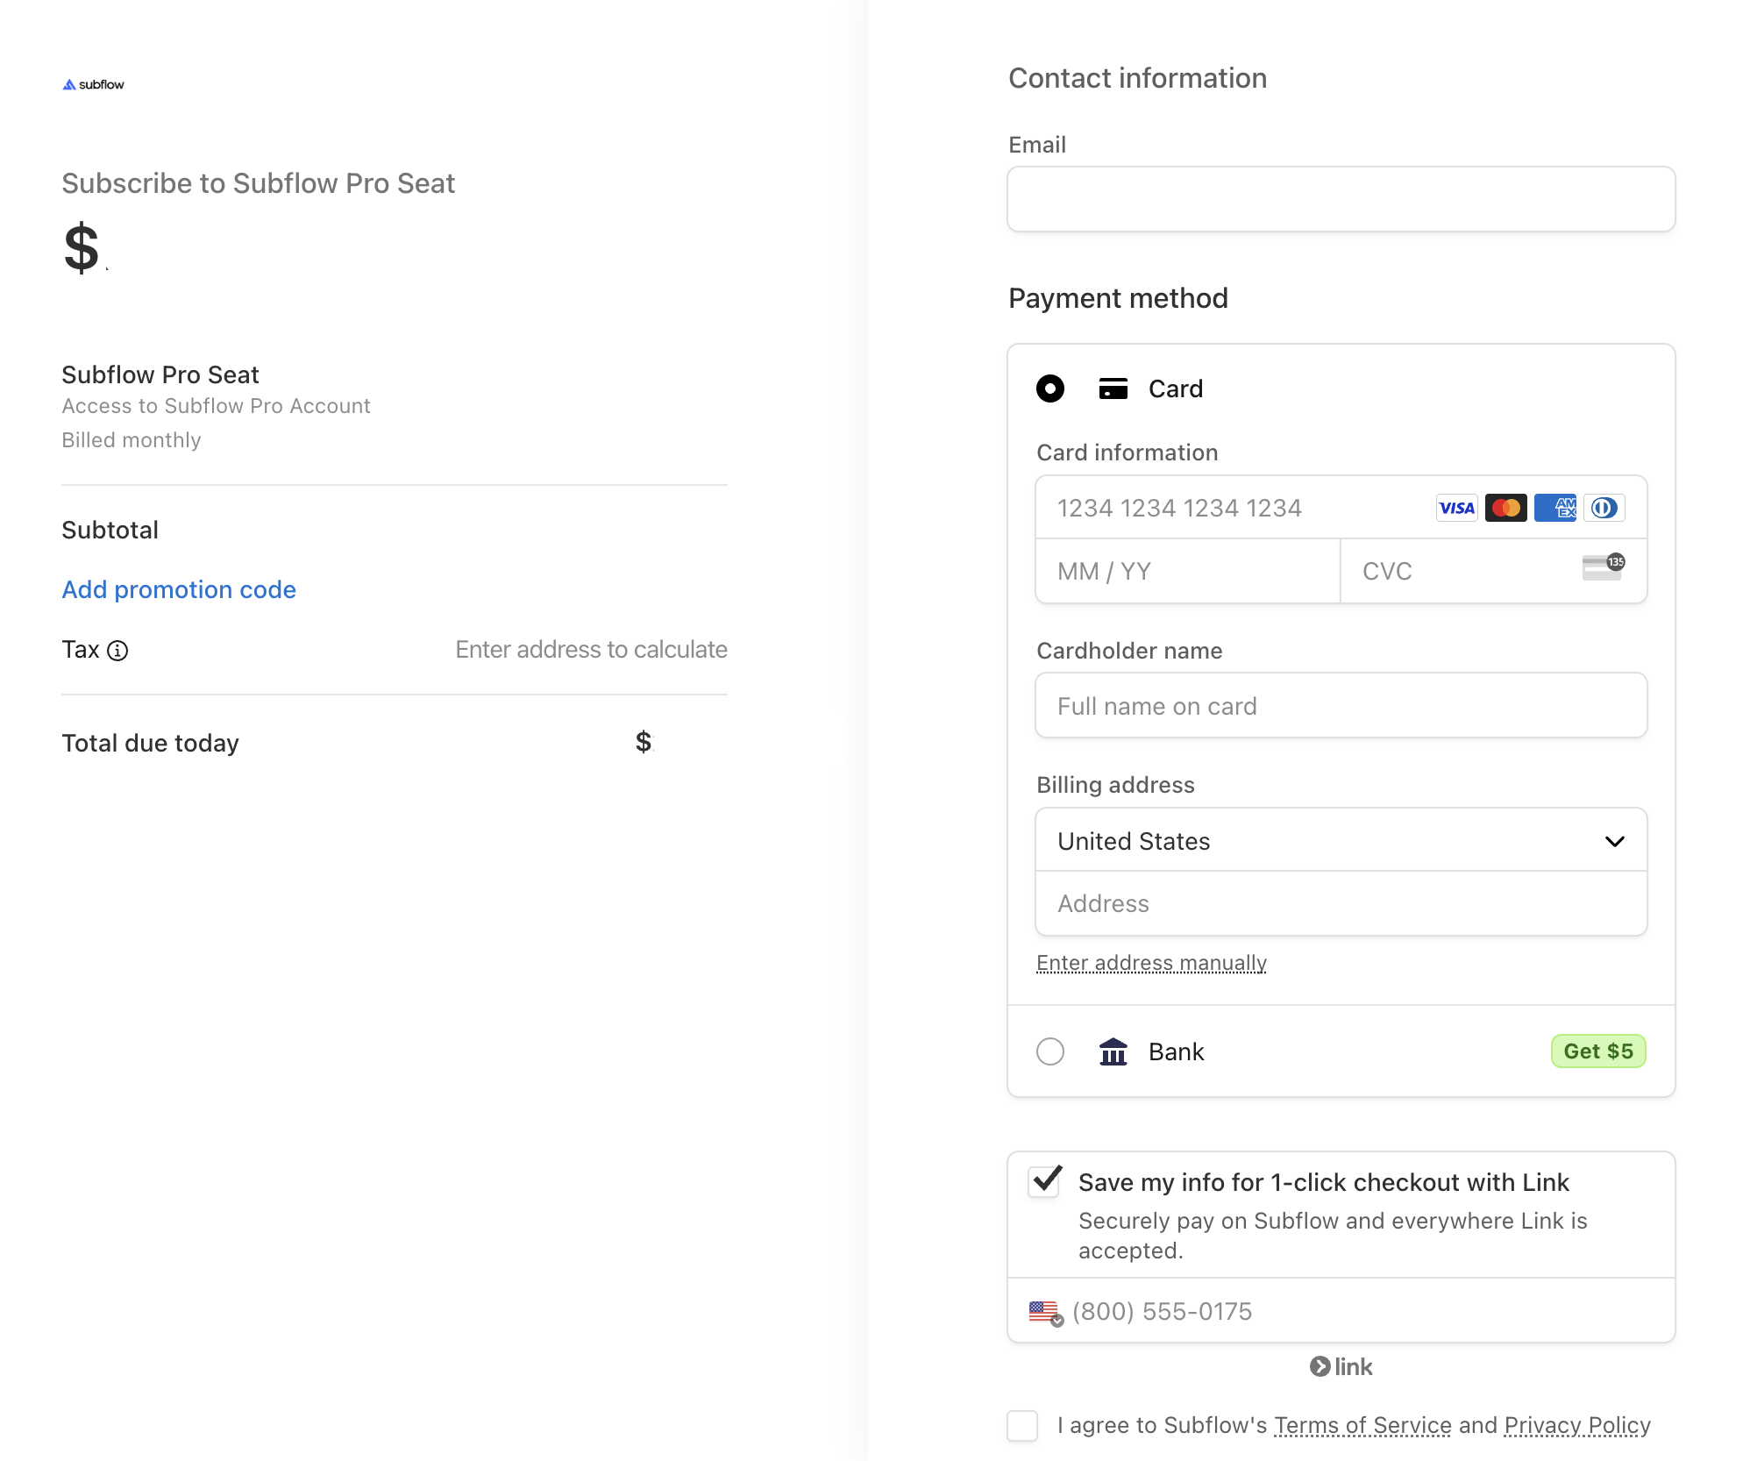Click the bank building icon
This screenshot has height=1461, width=1750.
click(x=1113, y=1051)
